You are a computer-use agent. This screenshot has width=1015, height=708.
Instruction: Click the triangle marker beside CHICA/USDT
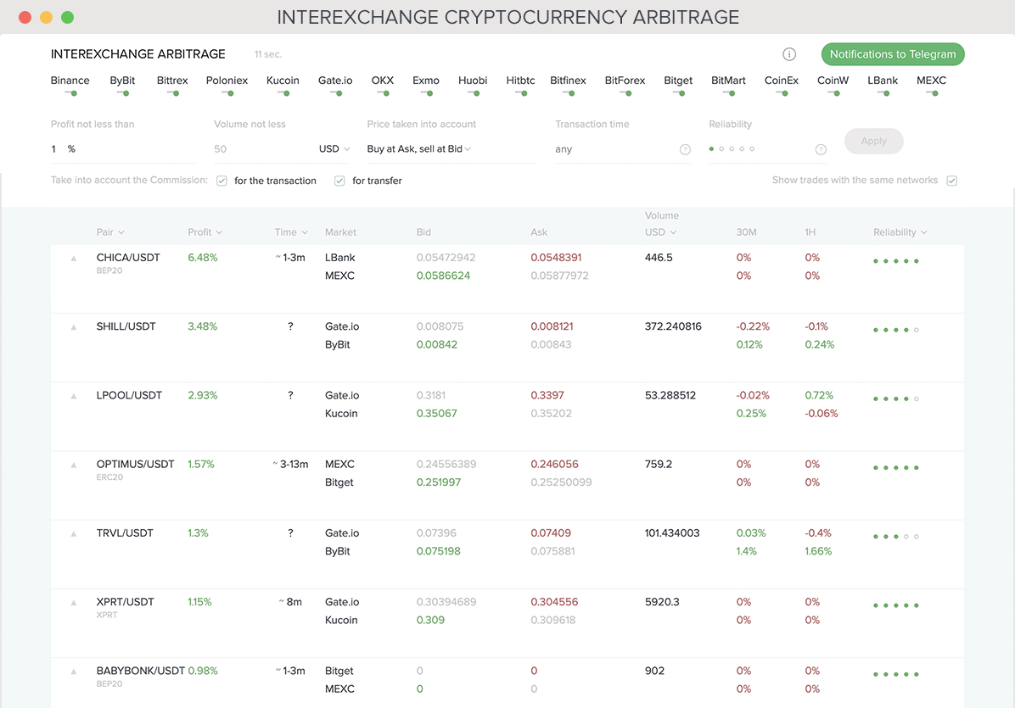pyautogui.click(x=74, y=258)
